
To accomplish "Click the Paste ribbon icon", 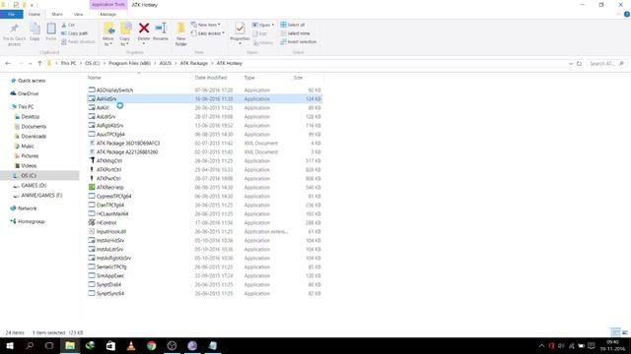I will 51,32.
